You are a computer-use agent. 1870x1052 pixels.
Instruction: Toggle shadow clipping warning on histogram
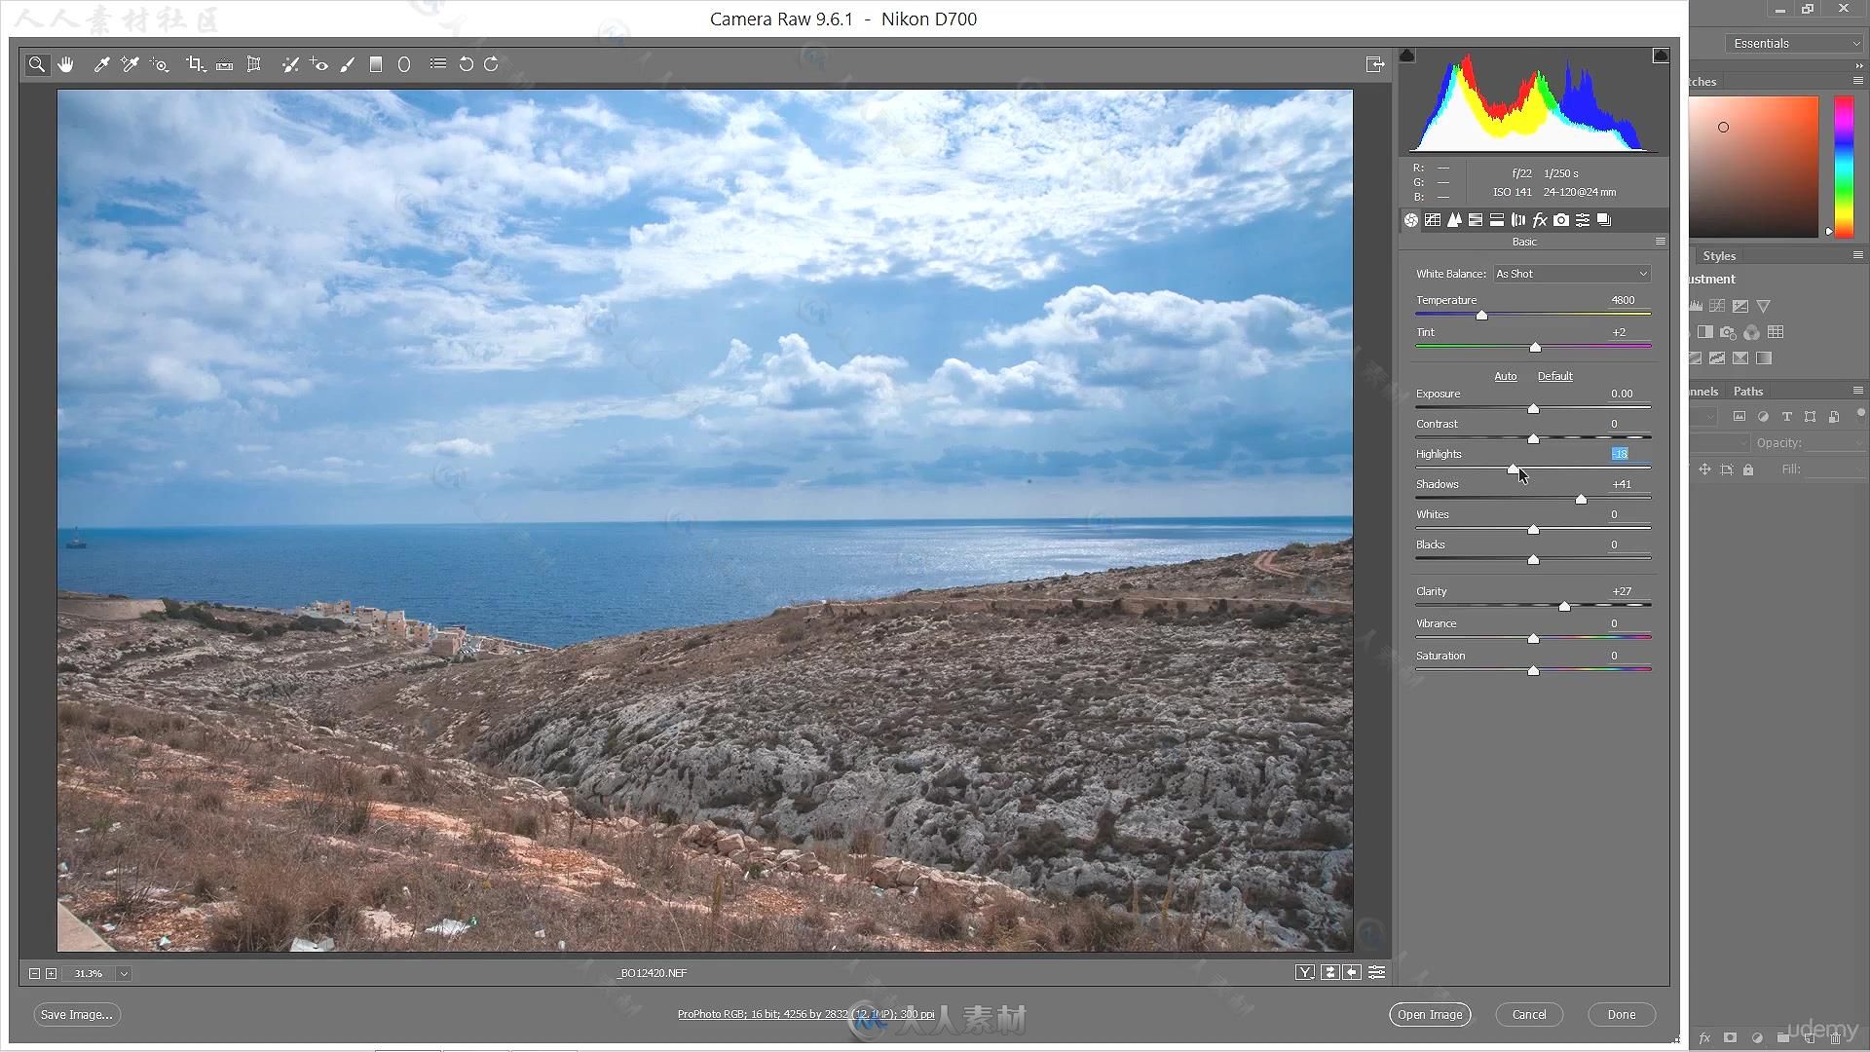coord(1407,56)
